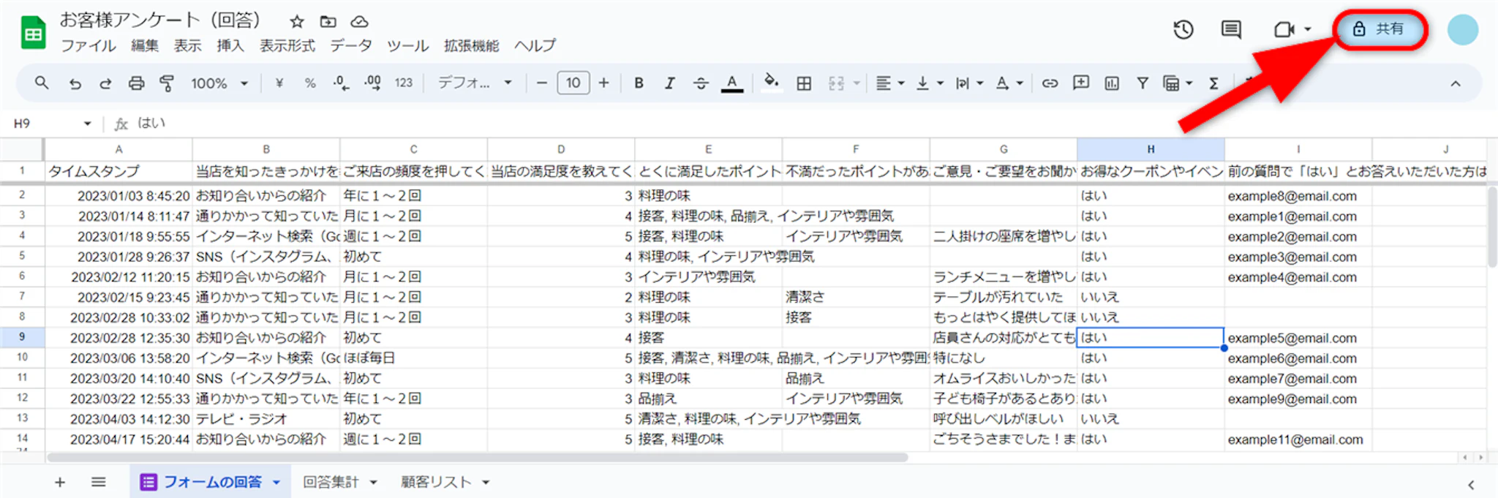Toggle bold formatting

(x=639, y=83)
